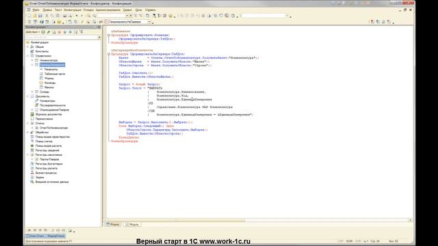
Task: Select Внешние источники данных item
Action: 52,182
